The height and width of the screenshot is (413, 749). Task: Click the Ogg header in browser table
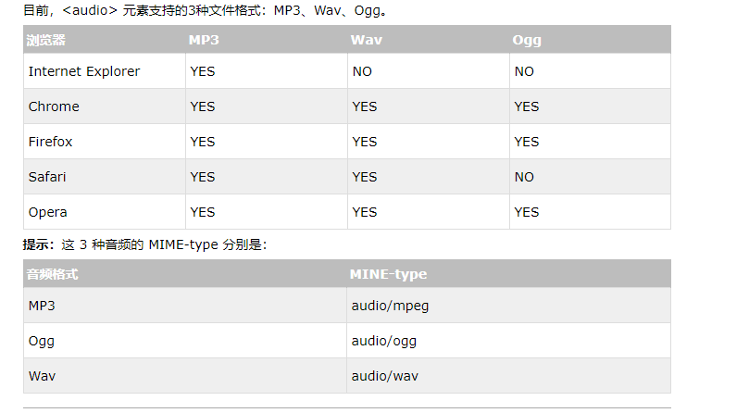[x=527, y=40]
